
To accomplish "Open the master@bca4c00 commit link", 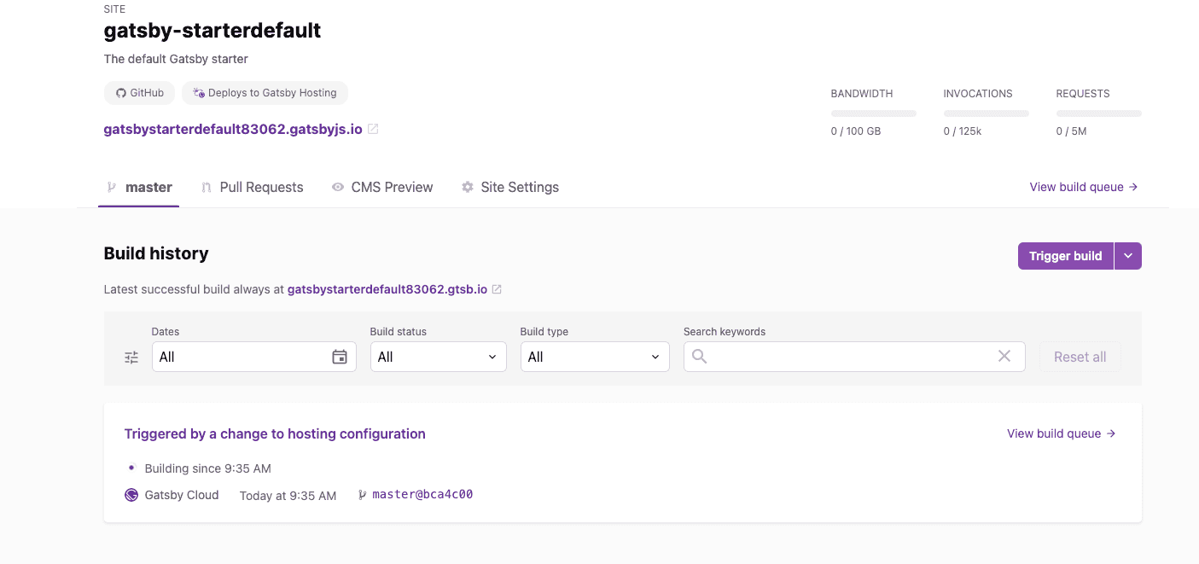I will coord(422,495).
